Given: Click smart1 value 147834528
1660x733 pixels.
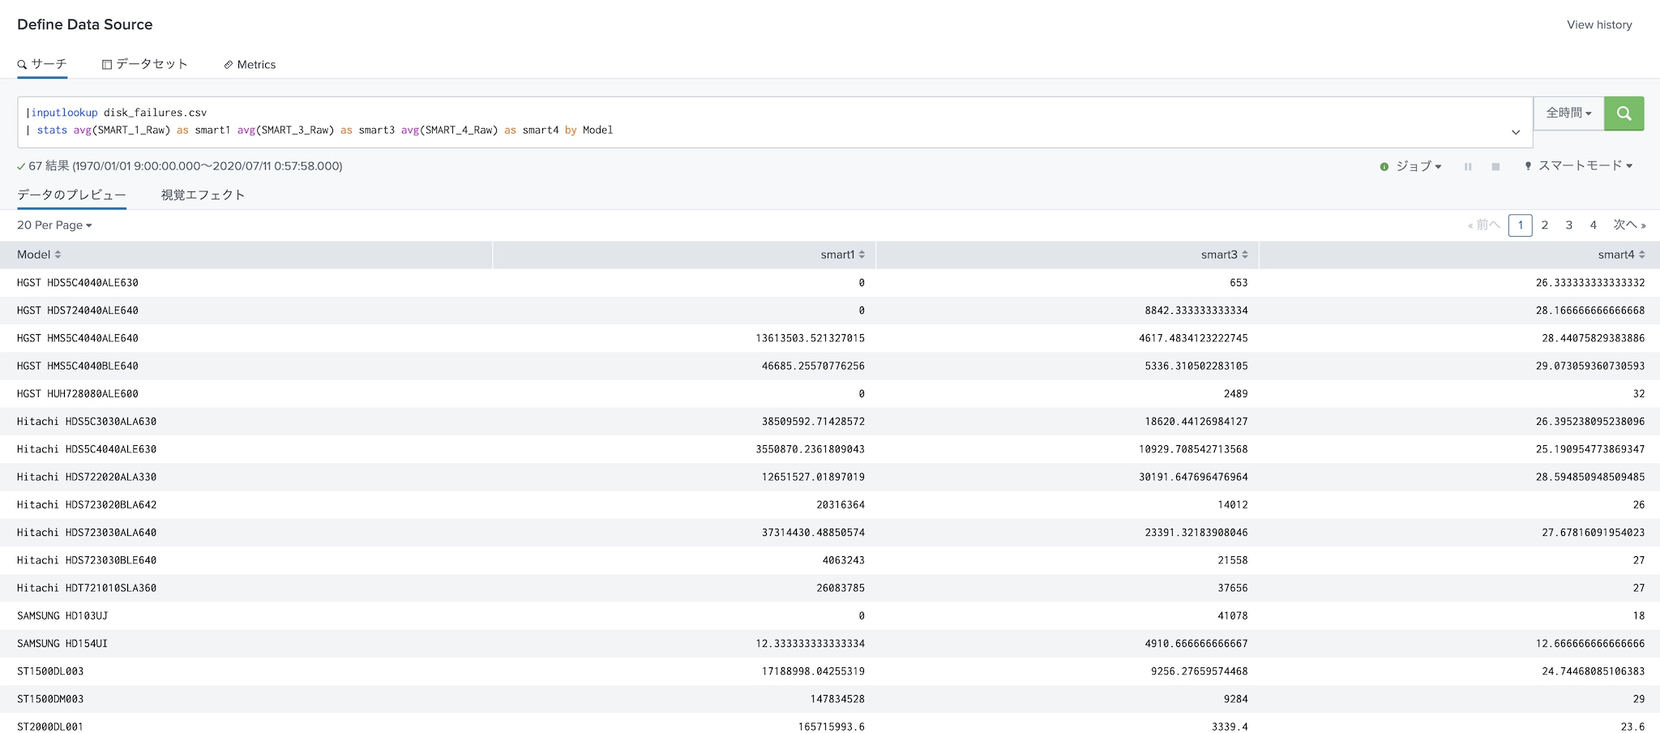Looking at the screenshot, I should coord(837,699).
